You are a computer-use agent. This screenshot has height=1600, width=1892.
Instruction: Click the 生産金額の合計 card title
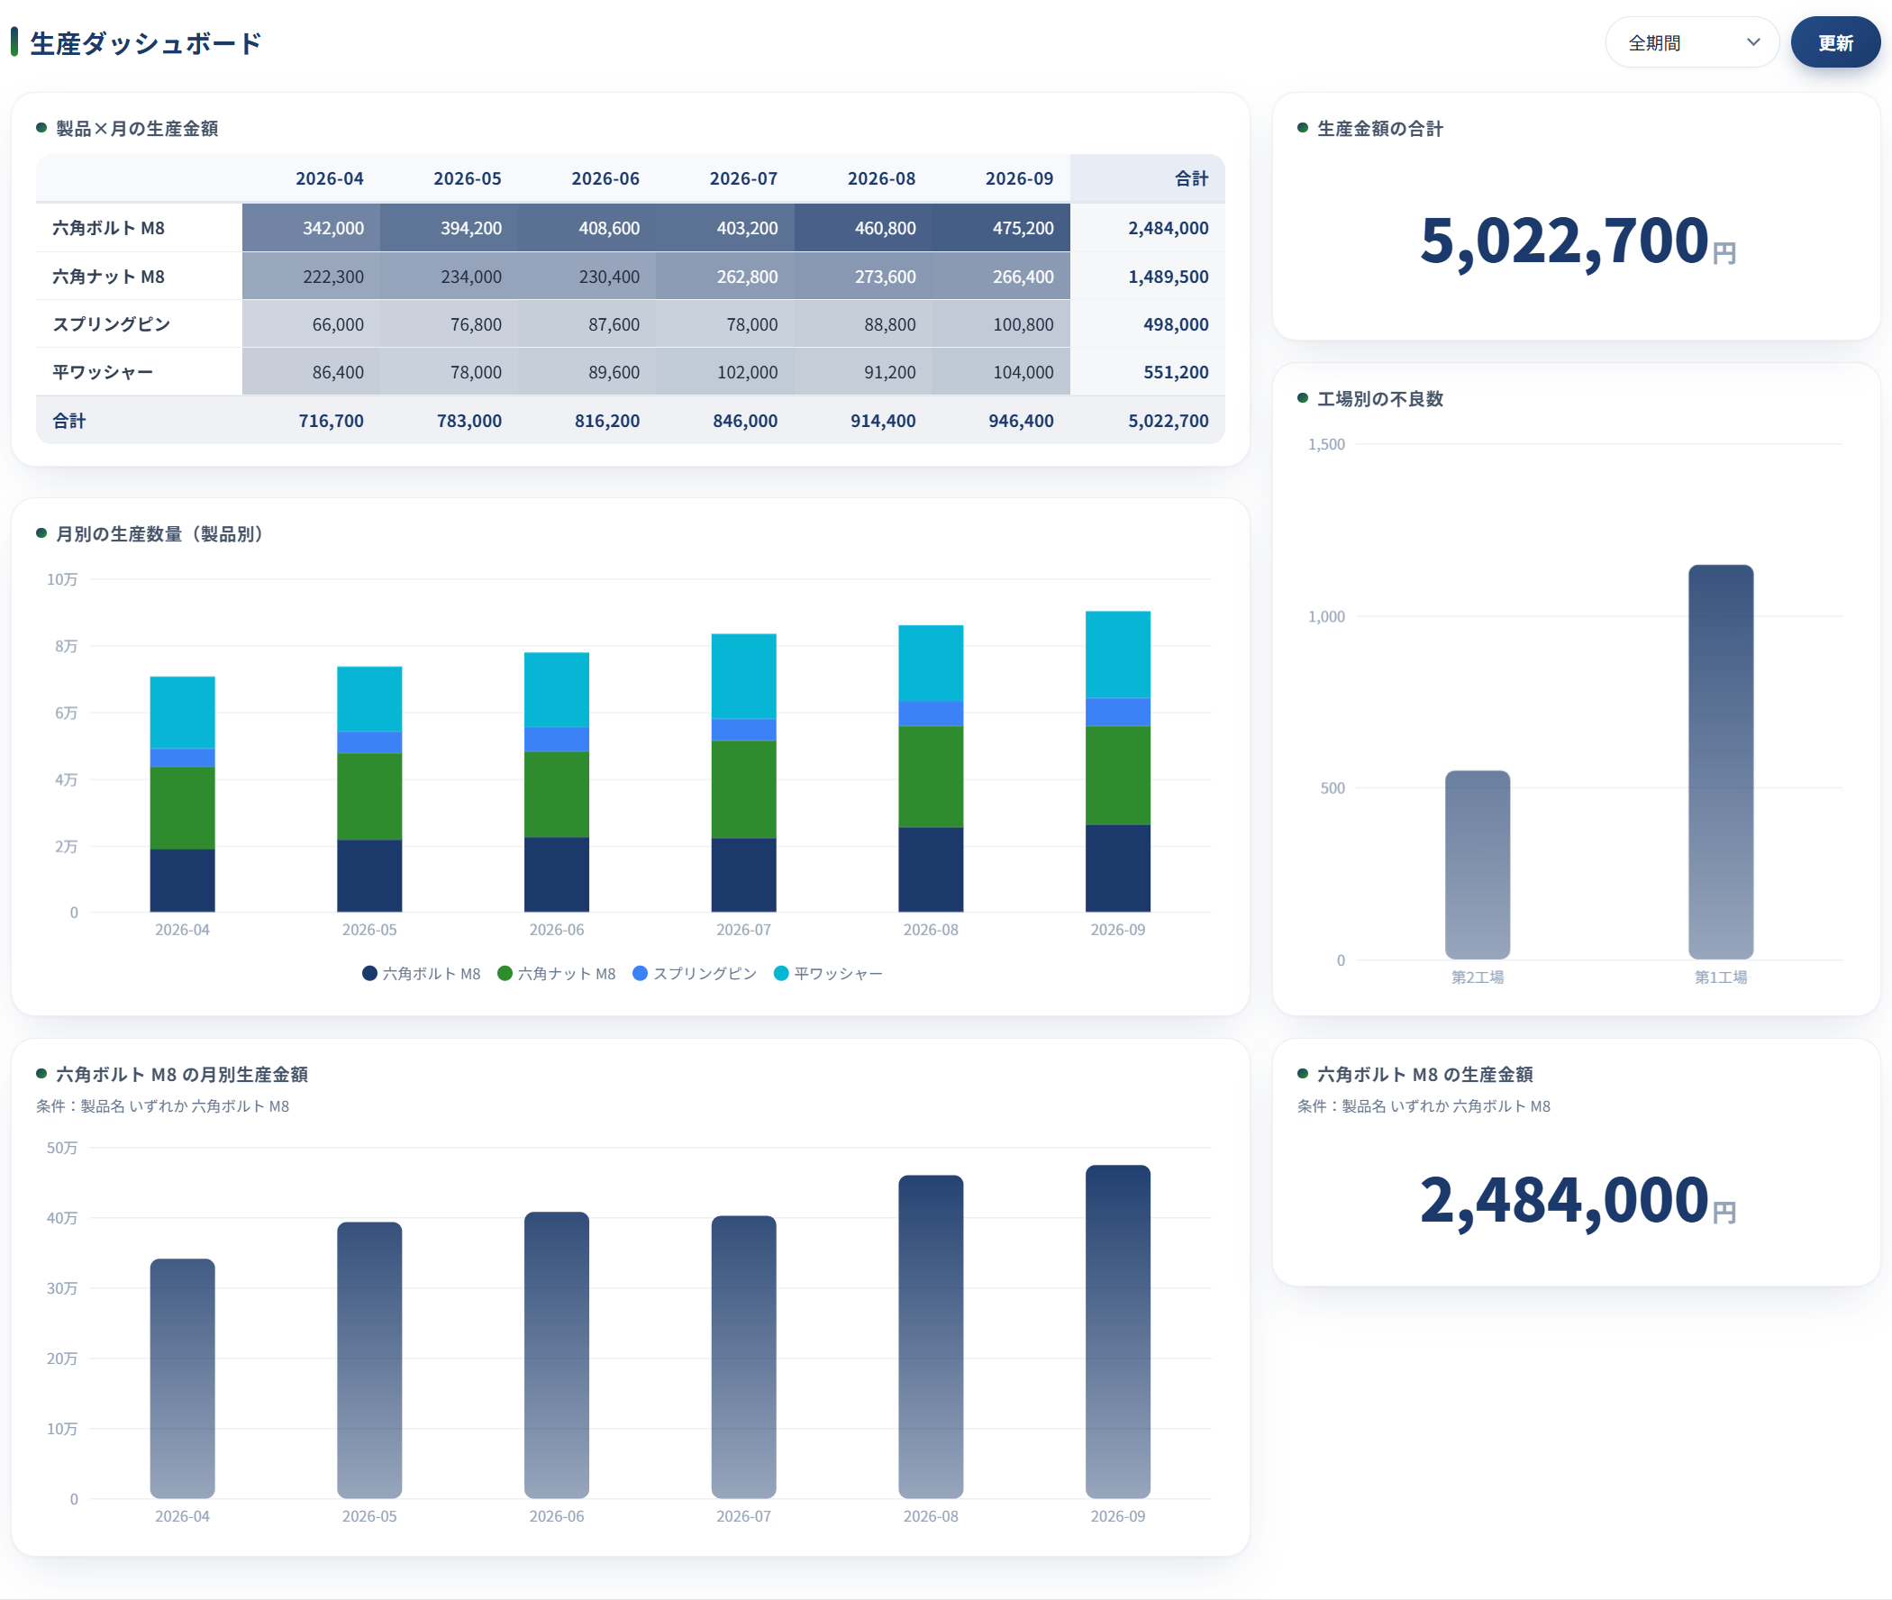click(x=1379, y=129)
